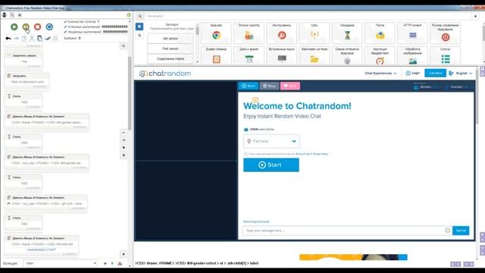This screenshot has height=273, width=485.
Task: Open the Embedded languages category
Action: click(282, 55)
